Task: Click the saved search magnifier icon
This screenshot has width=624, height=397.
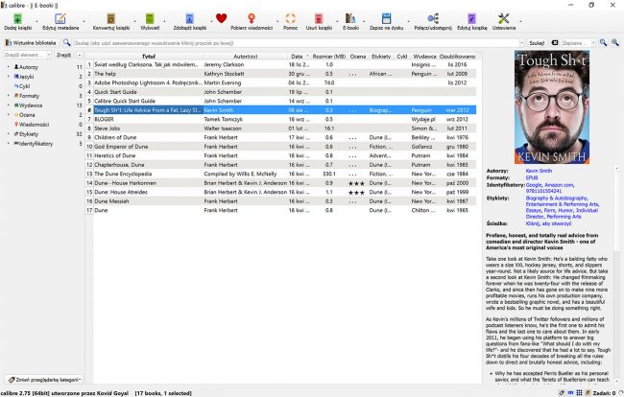Action: tap(603, 42)
